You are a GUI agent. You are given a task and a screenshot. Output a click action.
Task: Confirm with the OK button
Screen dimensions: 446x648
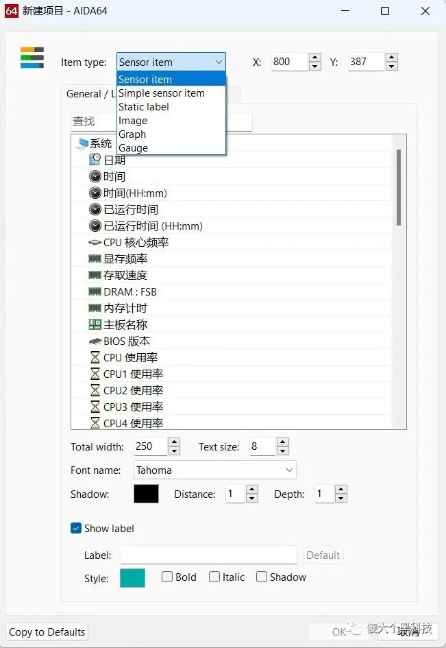[x=339, y=632]
